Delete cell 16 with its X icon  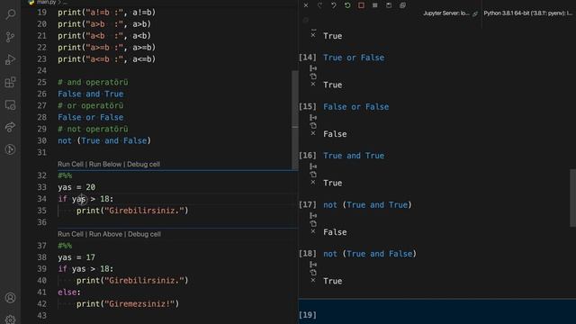313,182
